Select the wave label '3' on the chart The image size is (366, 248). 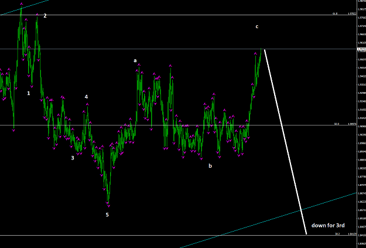(x=73, y=158)
